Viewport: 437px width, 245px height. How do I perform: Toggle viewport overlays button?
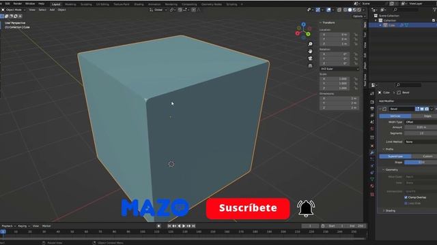point(329,10)
